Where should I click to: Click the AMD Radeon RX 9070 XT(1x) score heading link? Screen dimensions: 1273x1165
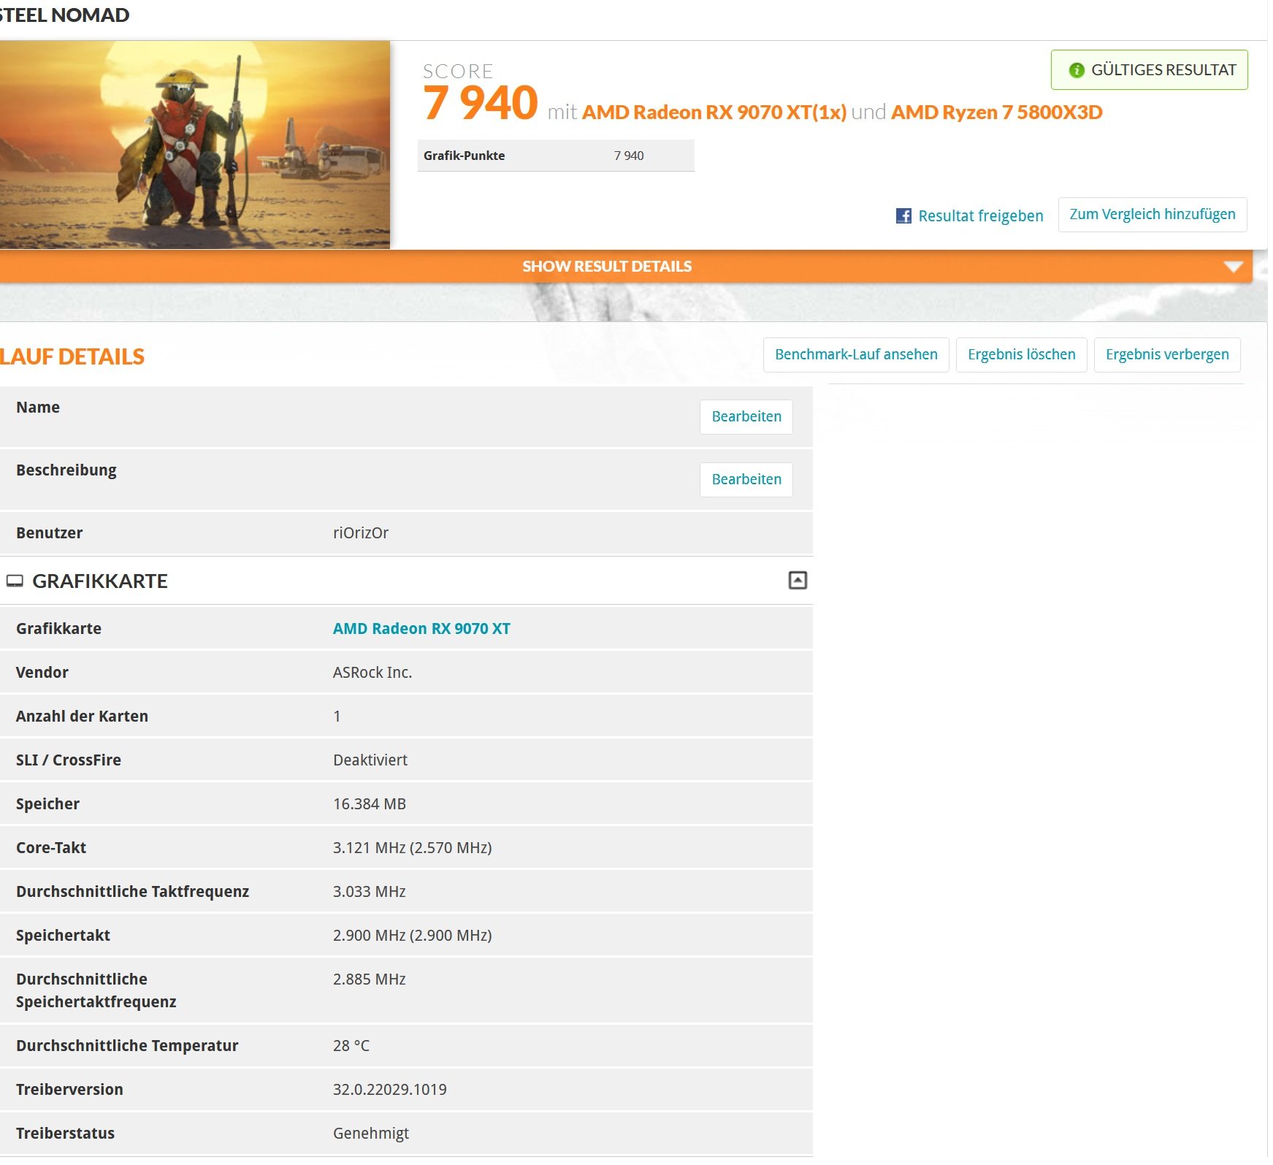pyautogui.click(x=714, y=112)
